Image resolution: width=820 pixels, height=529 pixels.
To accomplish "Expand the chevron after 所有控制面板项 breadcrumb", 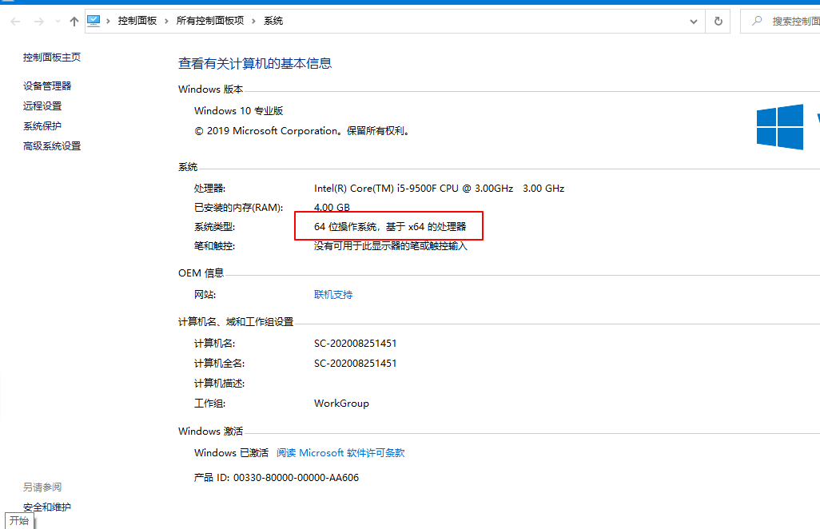I will (x=254, y=22).
